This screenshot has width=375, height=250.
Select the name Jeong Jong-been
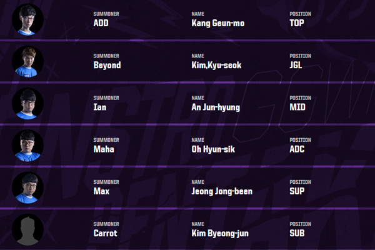222,192
